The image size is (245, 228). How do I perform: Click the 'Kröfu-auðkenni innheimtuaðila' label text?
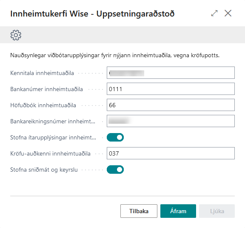50,153
